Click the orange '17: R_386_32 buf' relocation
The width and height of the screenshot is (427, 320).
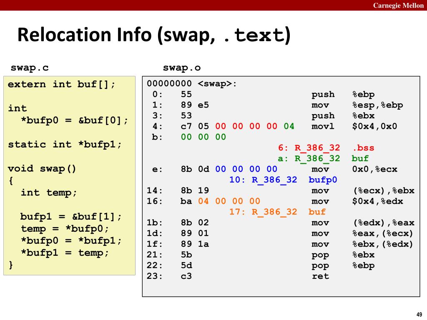coord(277,212)
